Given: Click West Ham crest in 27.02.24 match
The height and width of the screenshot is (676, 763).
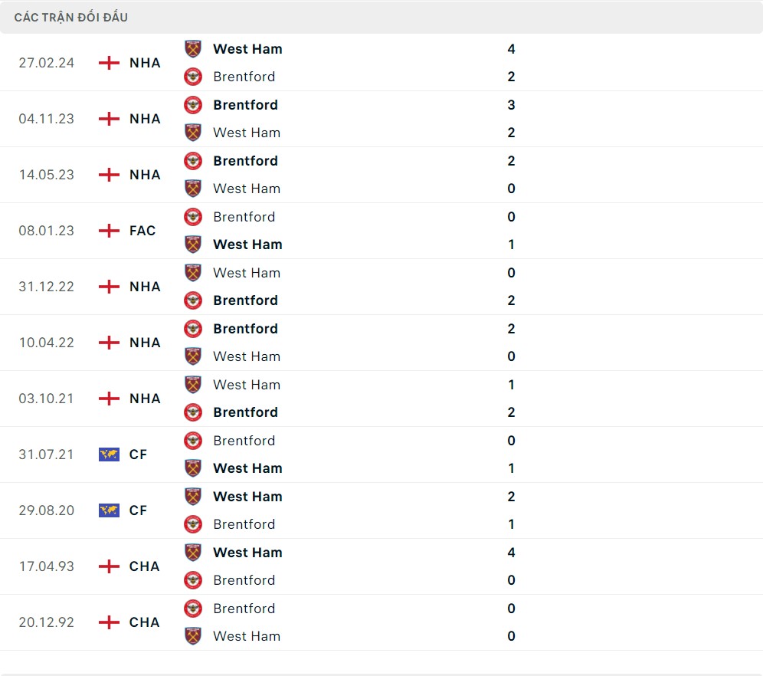Looking at the screenshot, I should click(193, 49).
